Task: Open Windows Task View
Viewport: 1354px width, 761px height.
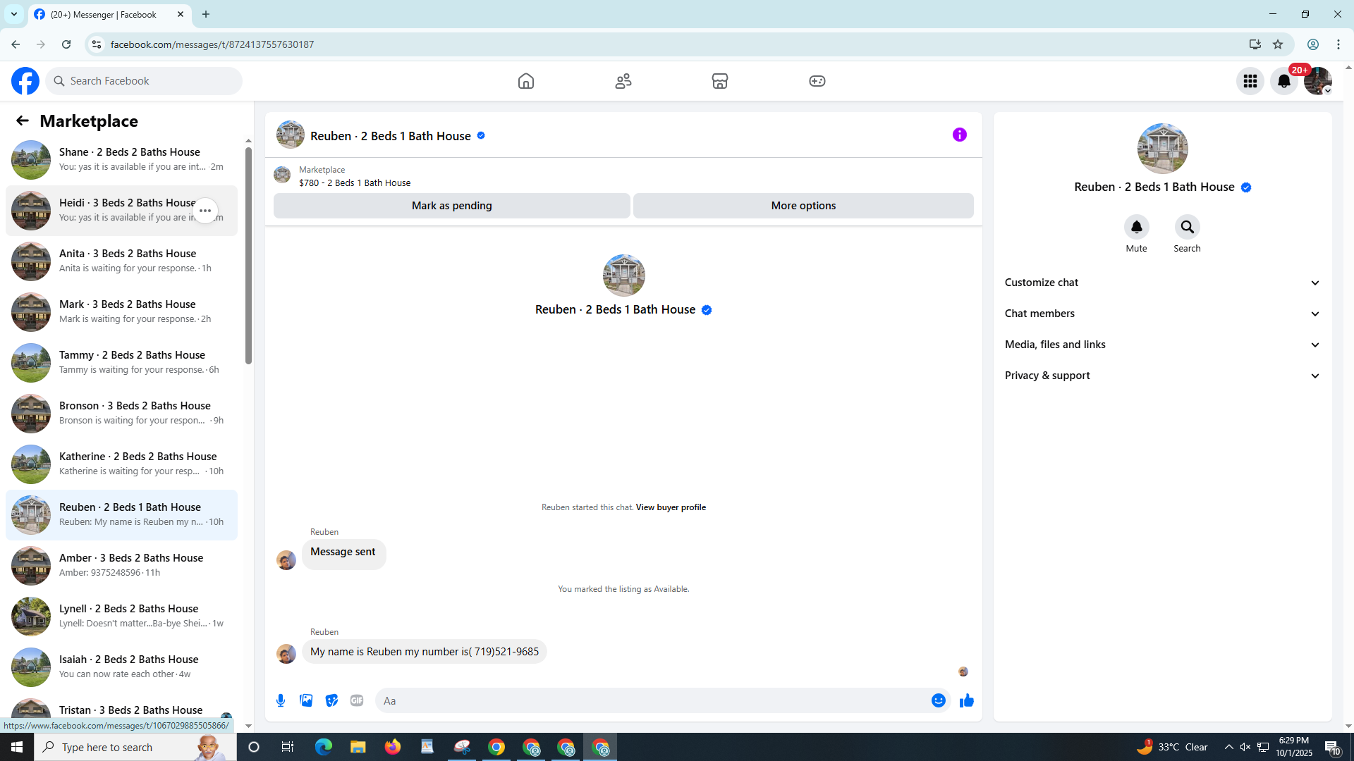Action: 287,747
